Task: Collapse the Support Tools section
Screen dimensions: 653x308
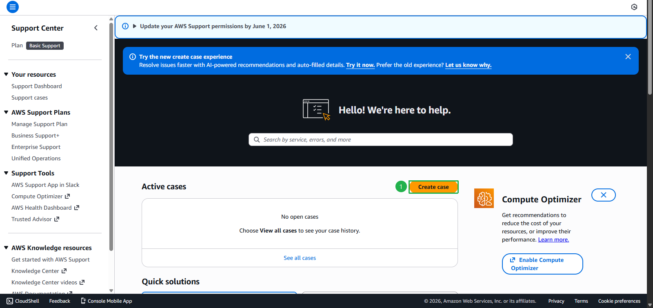Action: click(x=6, y=173)
